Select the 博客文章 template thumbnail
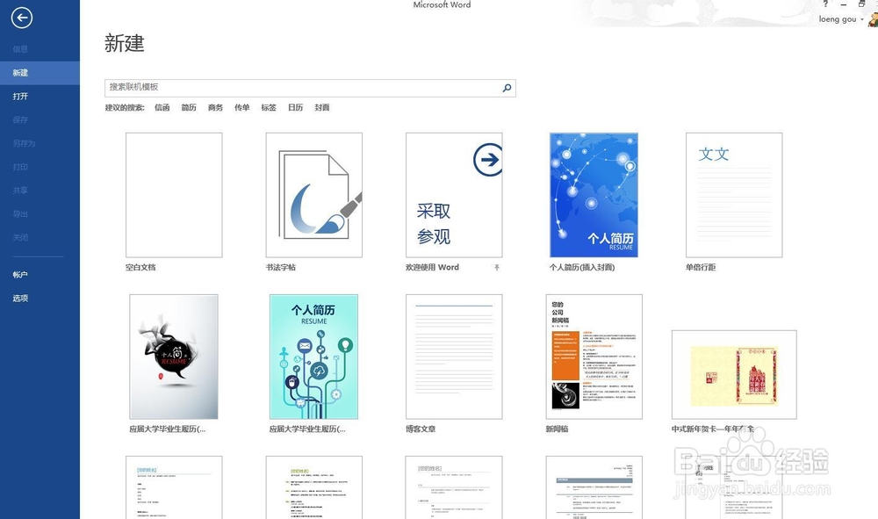The image size is (878, 519). [454, 357]
